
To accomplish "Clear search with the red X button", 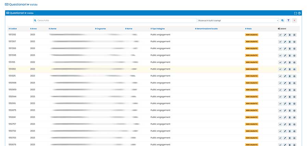I will pyautogui.click(x=294, y=20).
